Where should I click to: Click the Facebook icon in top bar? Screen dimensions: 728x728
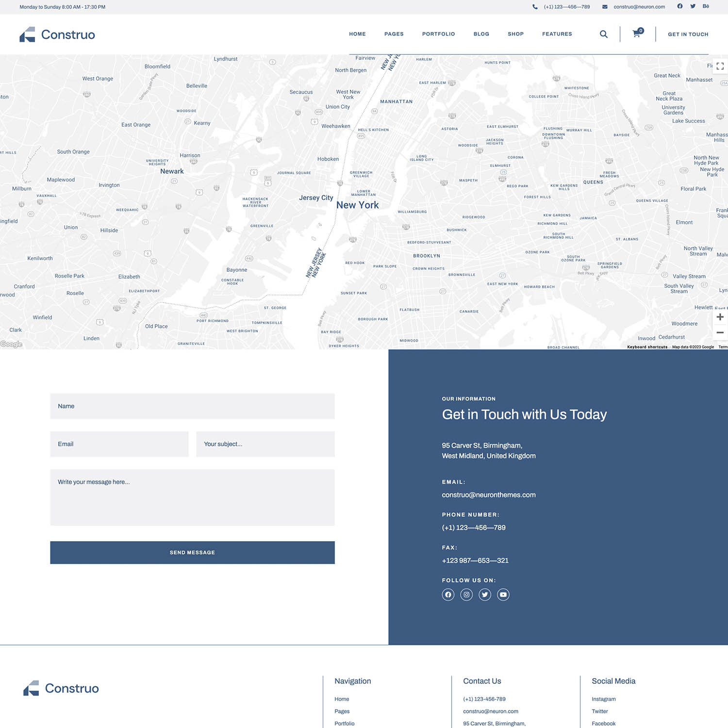[680, 6]
